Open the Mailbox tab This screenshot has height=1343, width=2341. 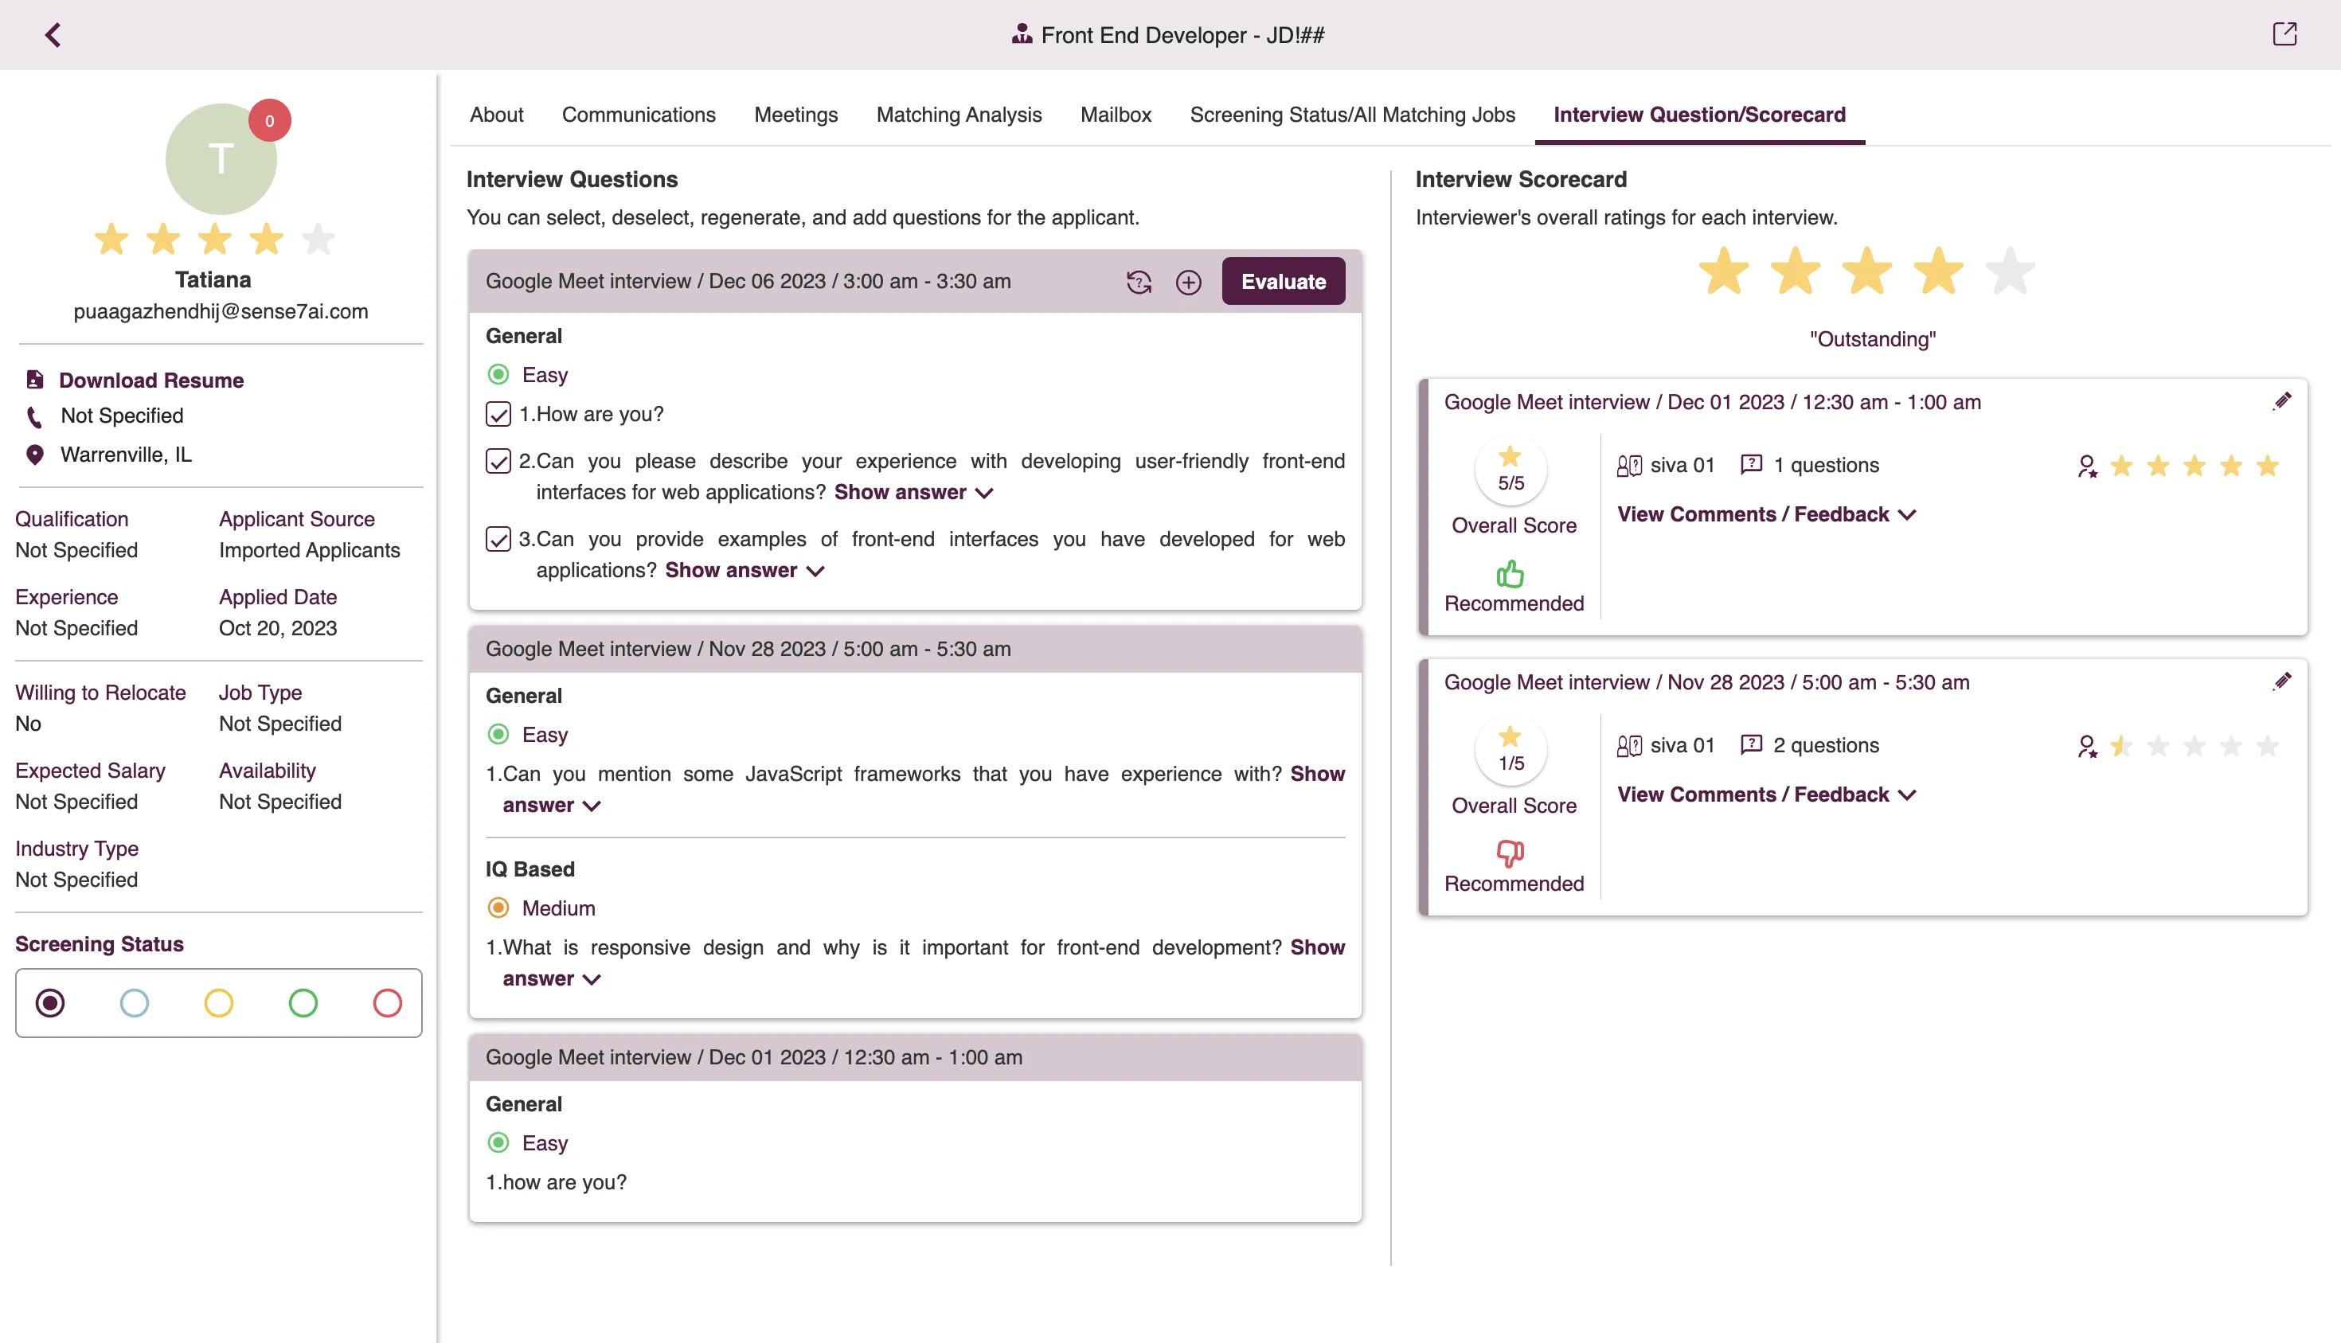1115,115
